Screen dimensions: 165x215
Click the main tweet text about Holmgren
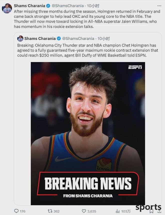pos(87,19)
